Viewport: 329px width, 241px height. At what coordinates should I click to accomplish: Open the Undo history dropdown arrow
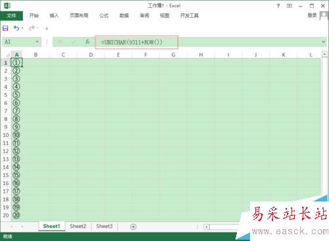click(x=22, y=28)
